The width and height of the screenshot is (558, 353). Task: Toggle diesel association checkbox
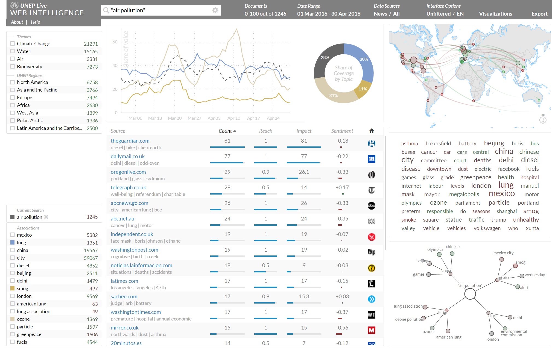[x=12, y=265]
